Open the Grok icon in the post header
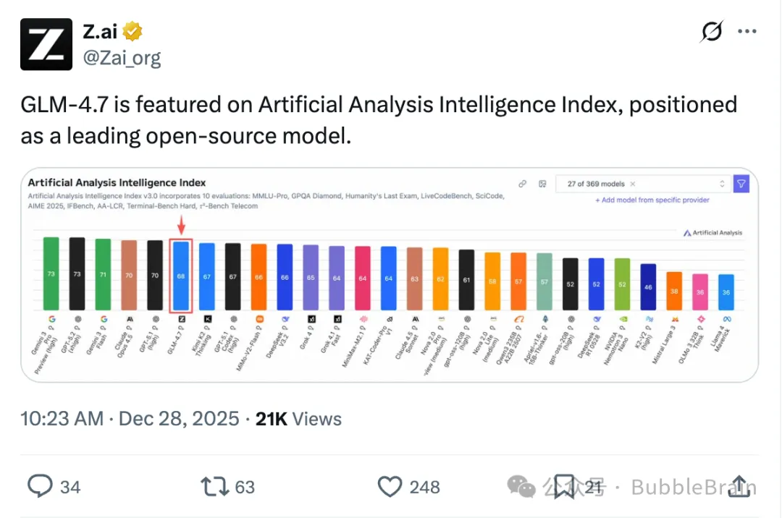The width and height of the screenshot is (782, 518). [712, 32]
